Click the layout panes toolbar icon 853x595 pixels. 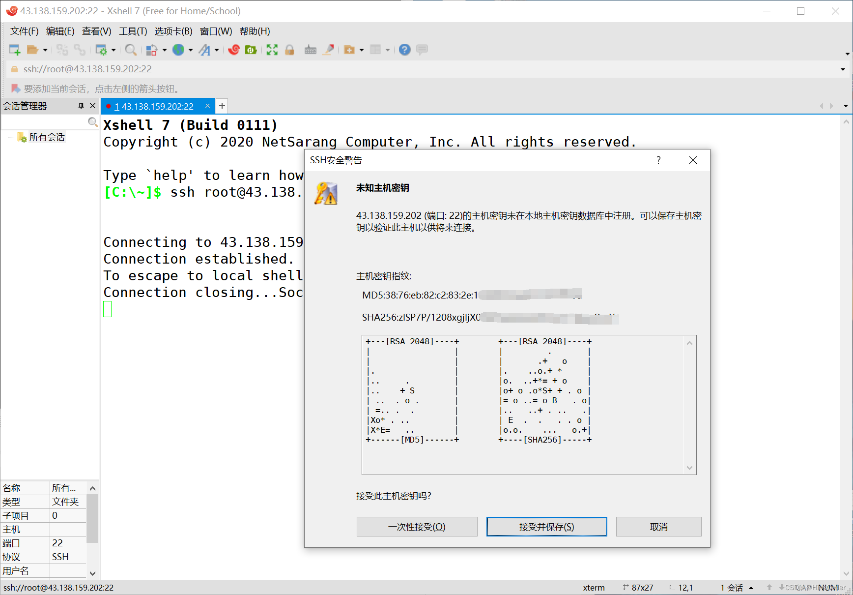point(375,50)
